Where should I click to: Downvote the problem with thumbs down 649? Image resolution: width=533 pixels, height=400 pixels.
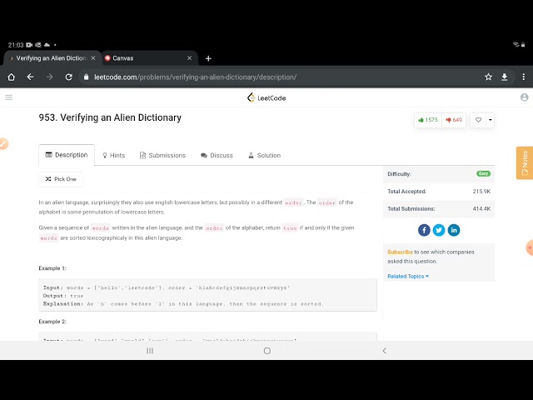coord(454,120)
